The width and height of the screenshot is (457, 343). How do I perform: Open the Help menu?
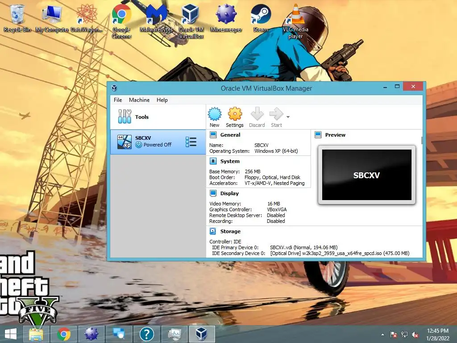pyautogui.click(x=162, y=100)
